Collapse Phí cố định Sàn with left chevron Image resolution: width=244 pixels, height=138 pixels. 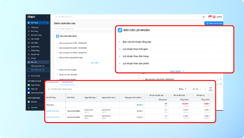tap(171, 95)
